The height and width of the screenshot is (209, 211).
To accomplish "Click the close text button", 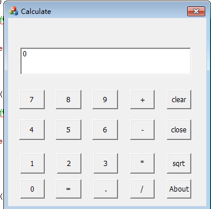I will tap(179, 129).
